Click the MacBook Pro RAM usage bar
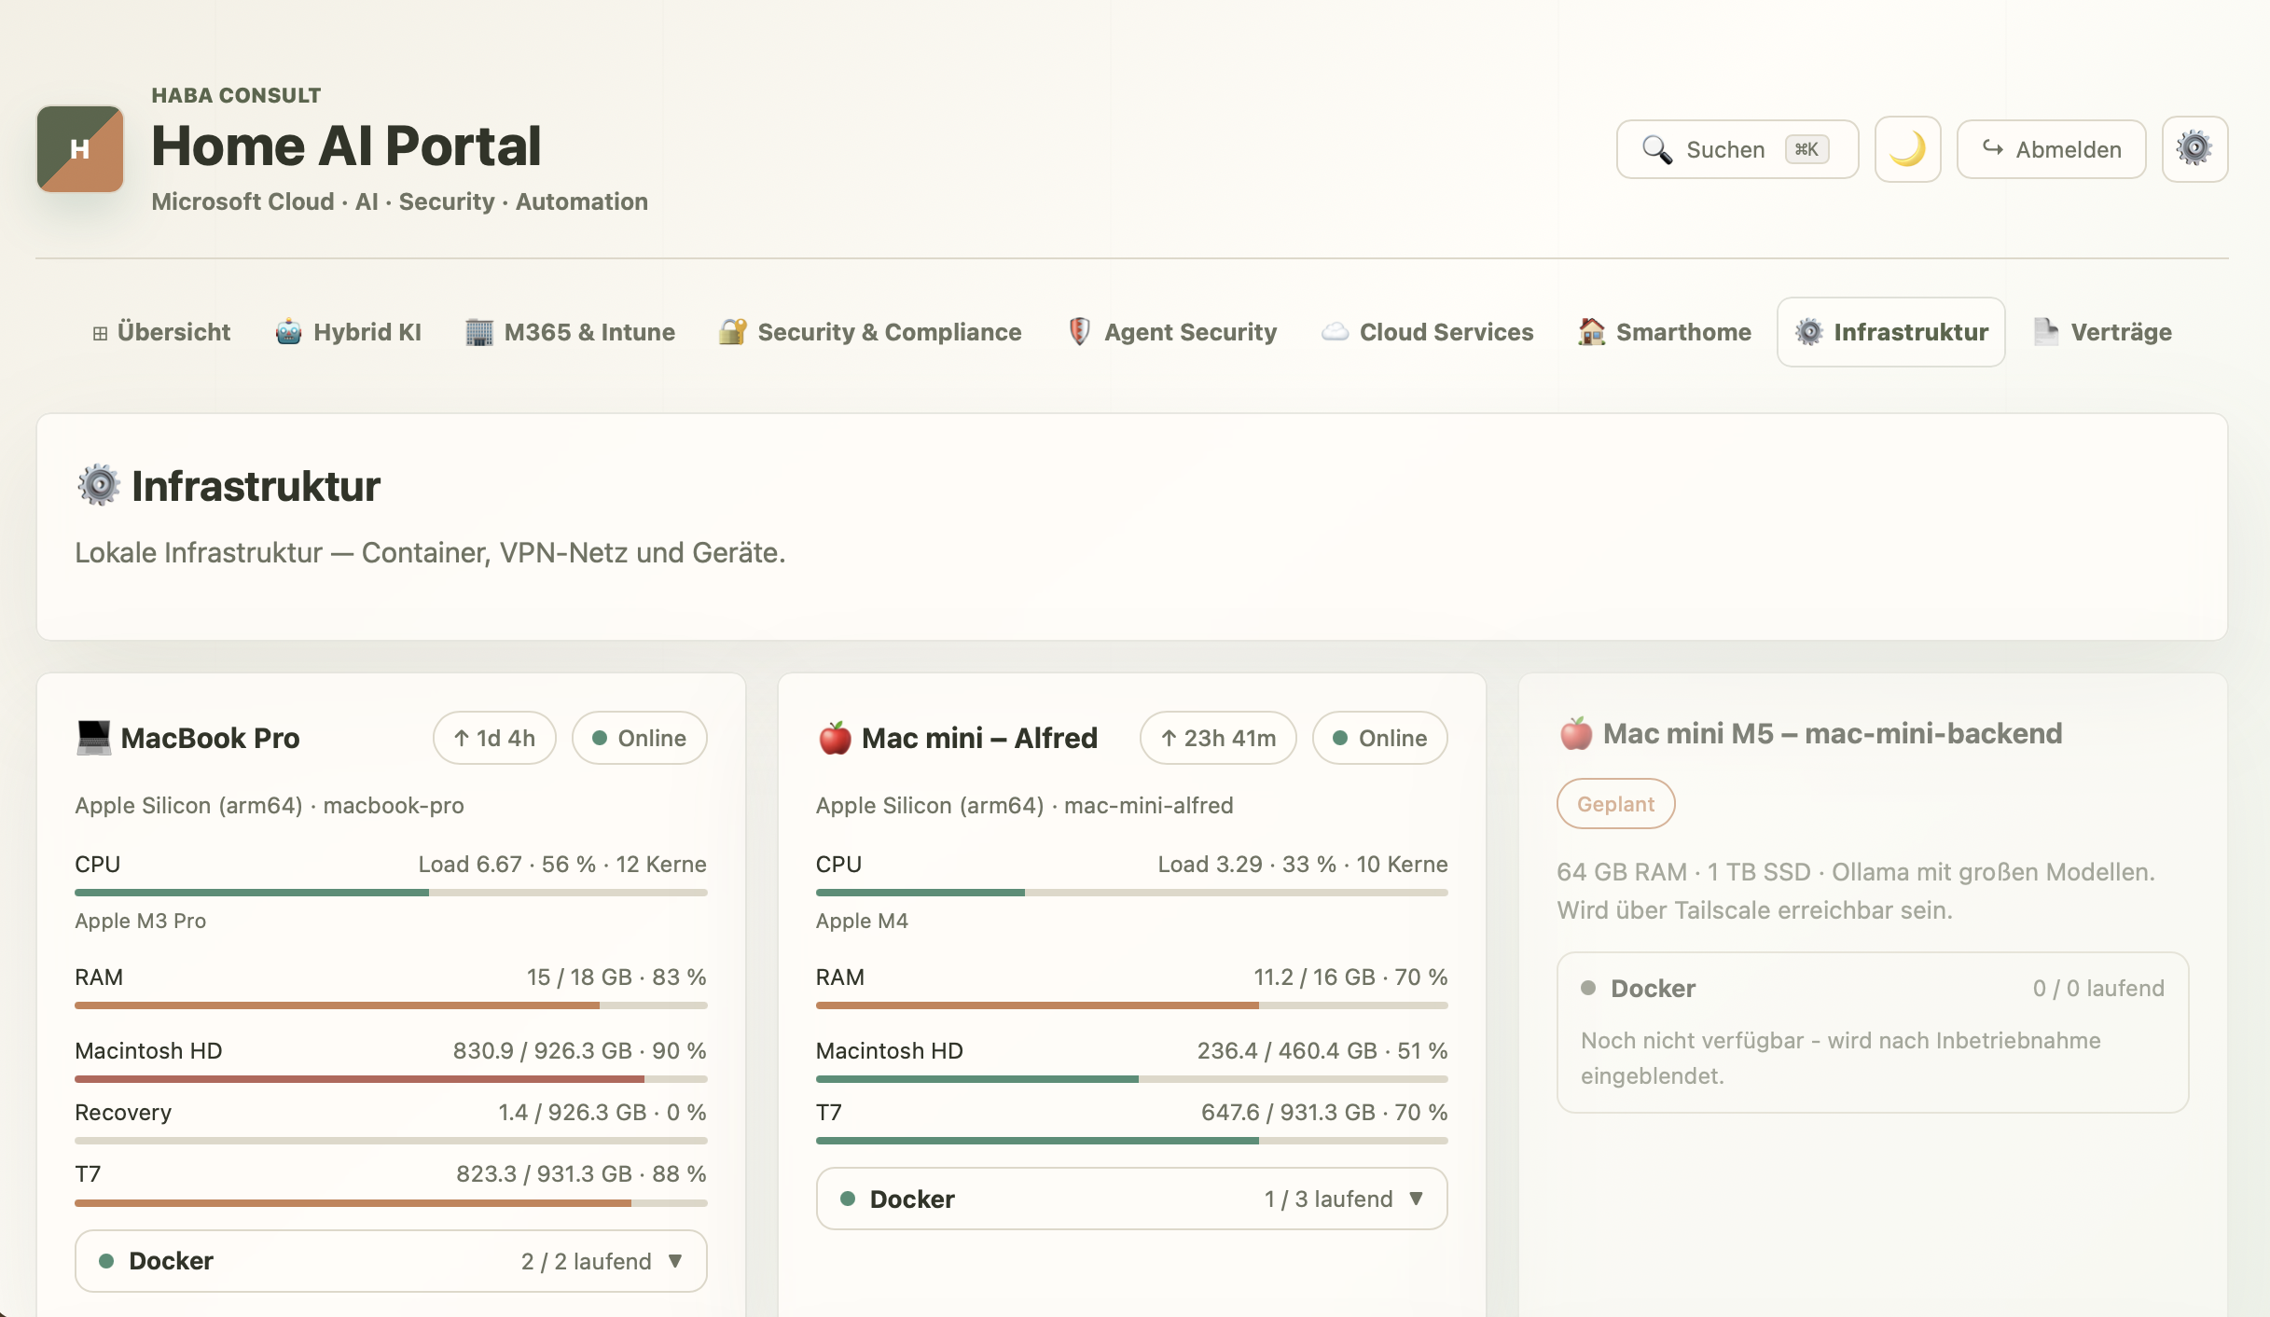 point(391,1005)
